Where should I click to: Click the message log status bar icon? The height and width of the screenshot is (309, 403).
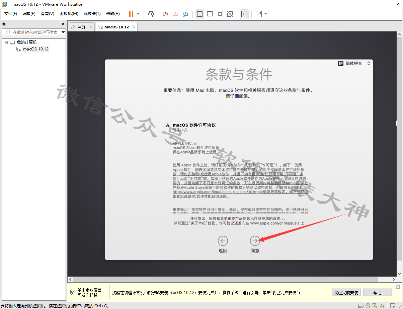pos(393,306)
